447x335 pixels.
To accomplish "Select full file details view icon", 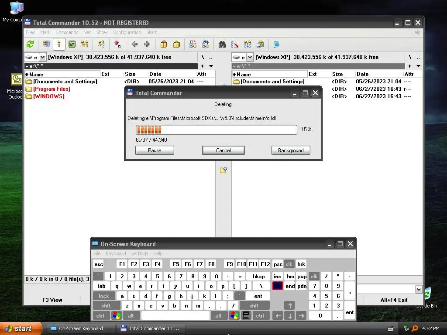I will click(x=59, y=44).
